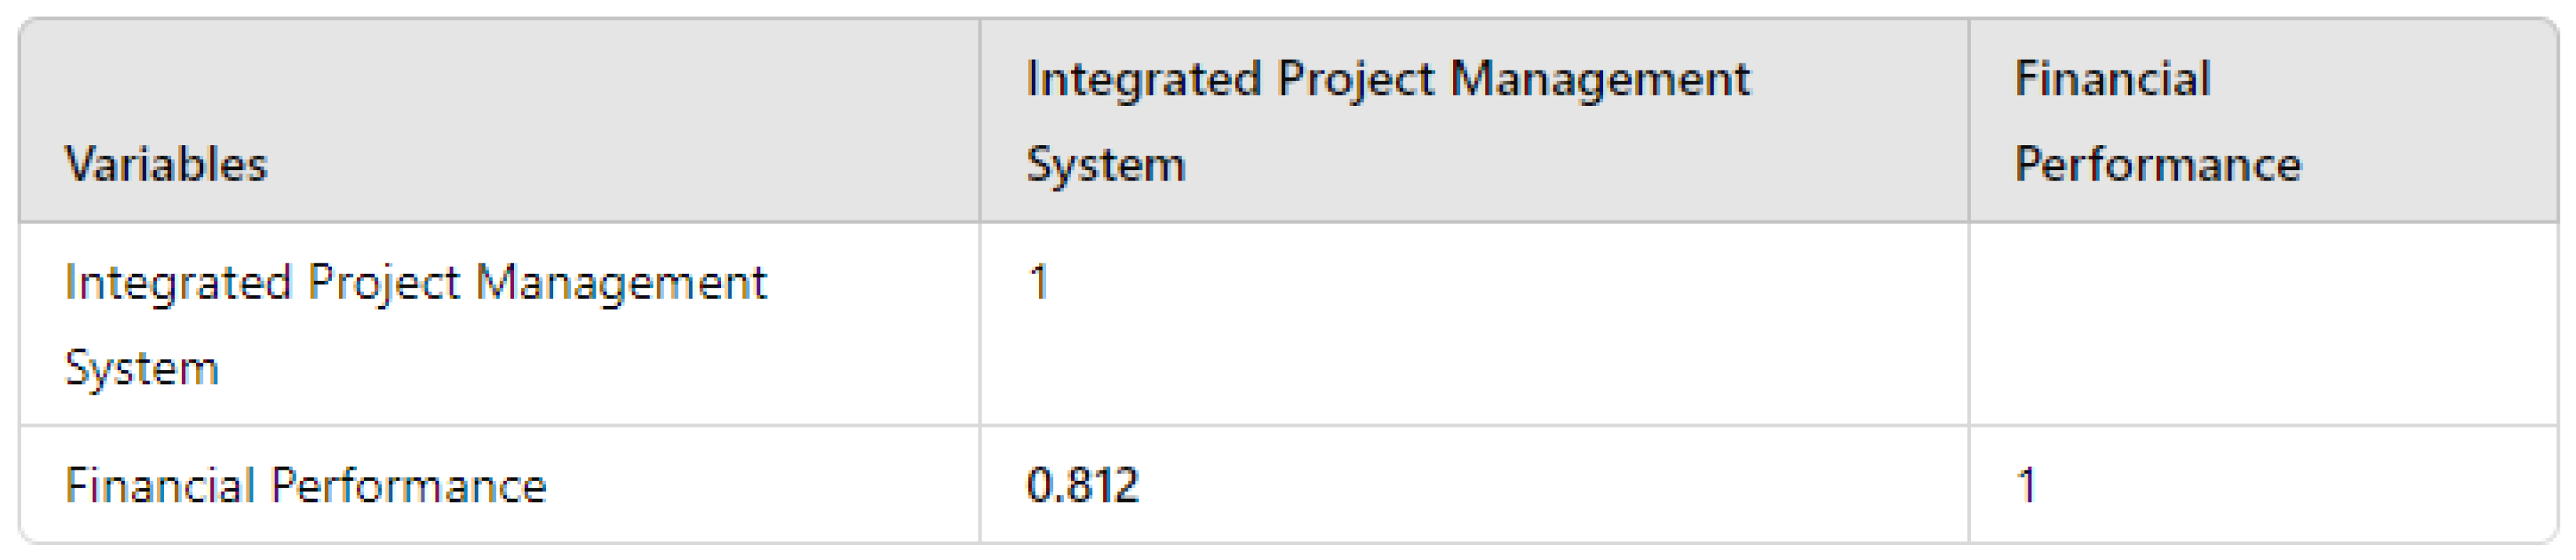The height and width of the screenshot is (560, 2576).
Task: Select the Integrated Project Management System column header
Action: 1388,121
